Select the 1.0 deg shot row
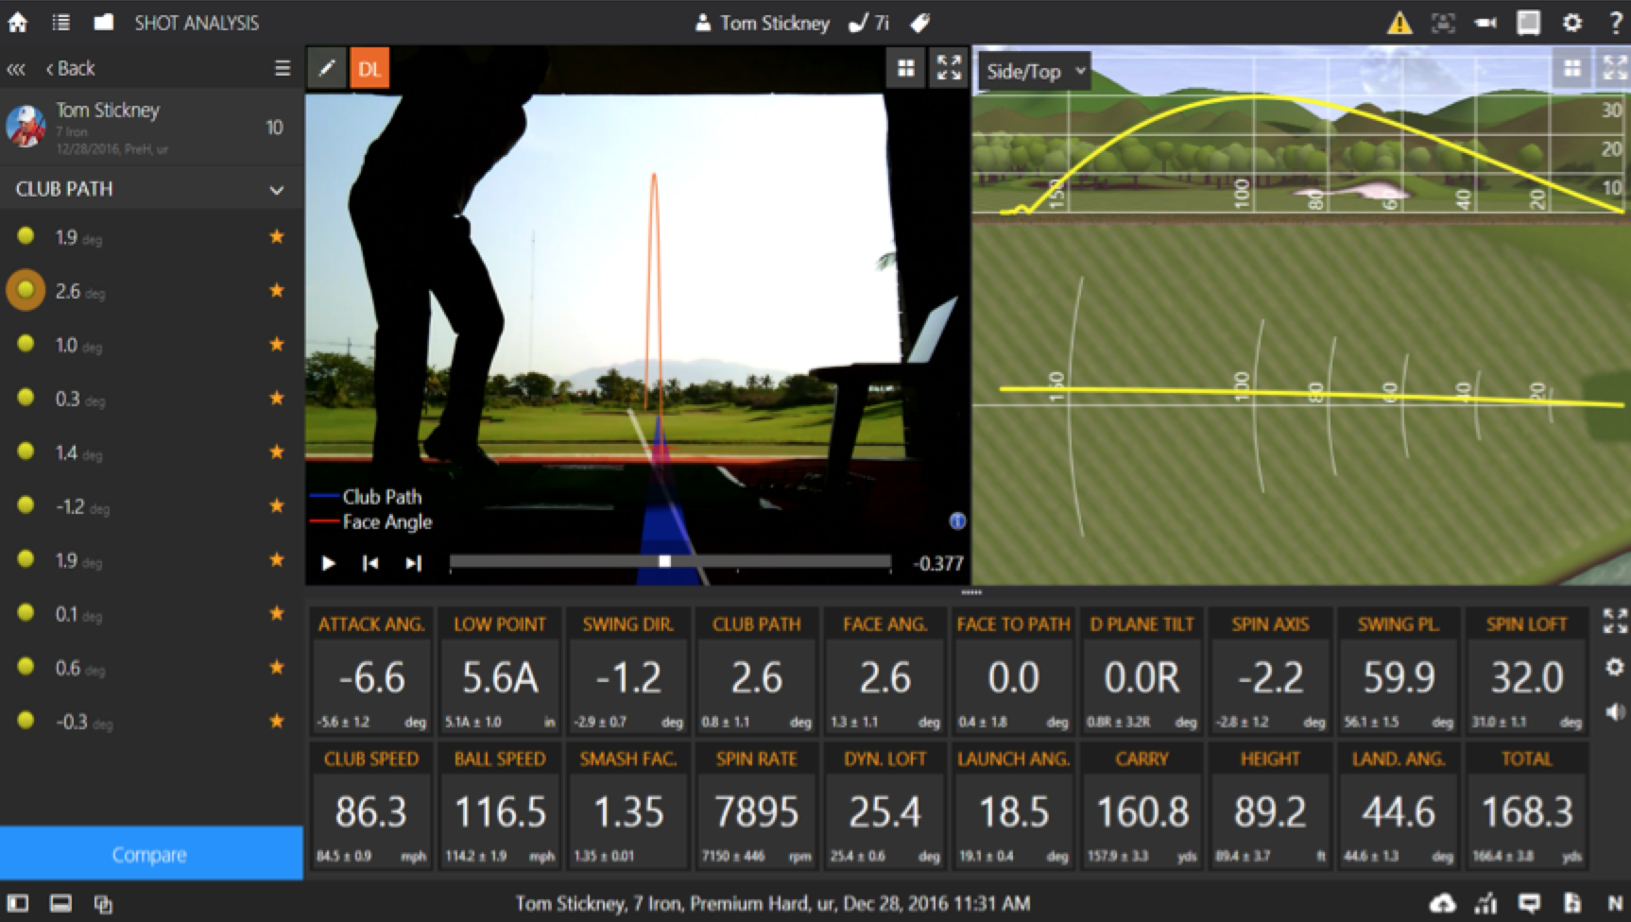The width and height of the screenshot is (1631, 922). click(151, 345)
